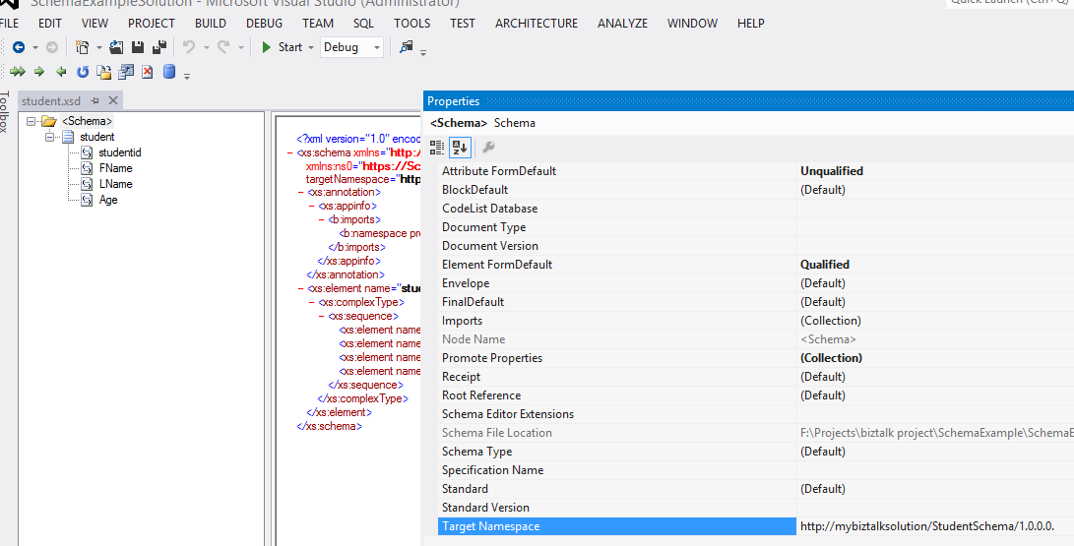
Task: Open the Undo history dropdown arrow
Action: (x=206, y=47)
